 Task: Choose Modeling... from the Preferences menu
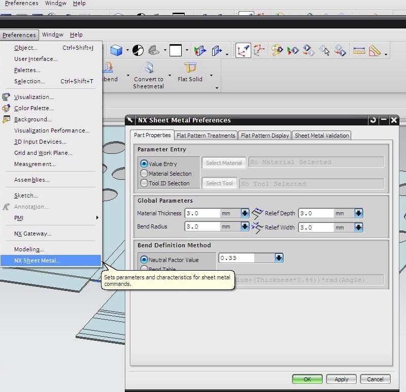[x=51, y=249]
